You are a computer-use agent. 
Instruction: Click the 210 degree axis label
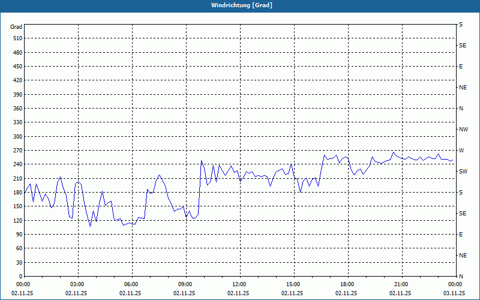click(x=18, y=178)
